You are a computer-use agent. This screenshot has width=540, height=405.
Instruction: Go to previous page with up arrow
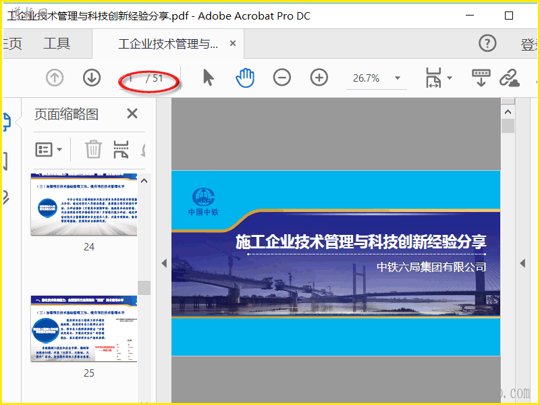(x=55, y=78)
